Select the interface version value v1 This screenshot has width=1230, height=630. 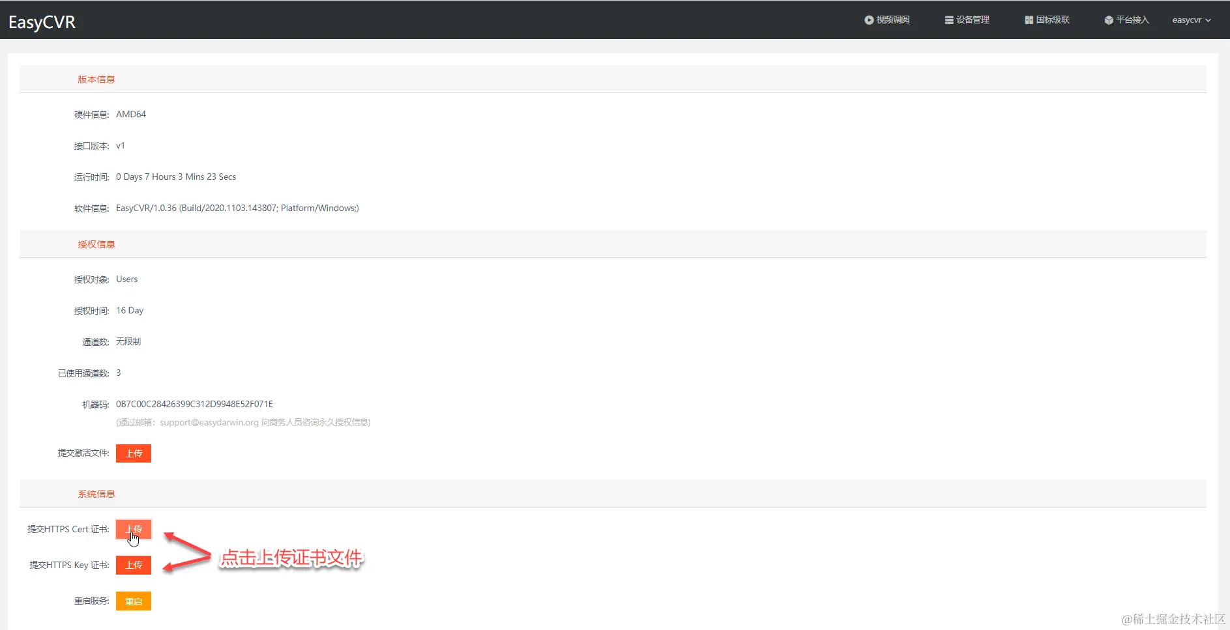pyautogui.click(x=121, y=145)
